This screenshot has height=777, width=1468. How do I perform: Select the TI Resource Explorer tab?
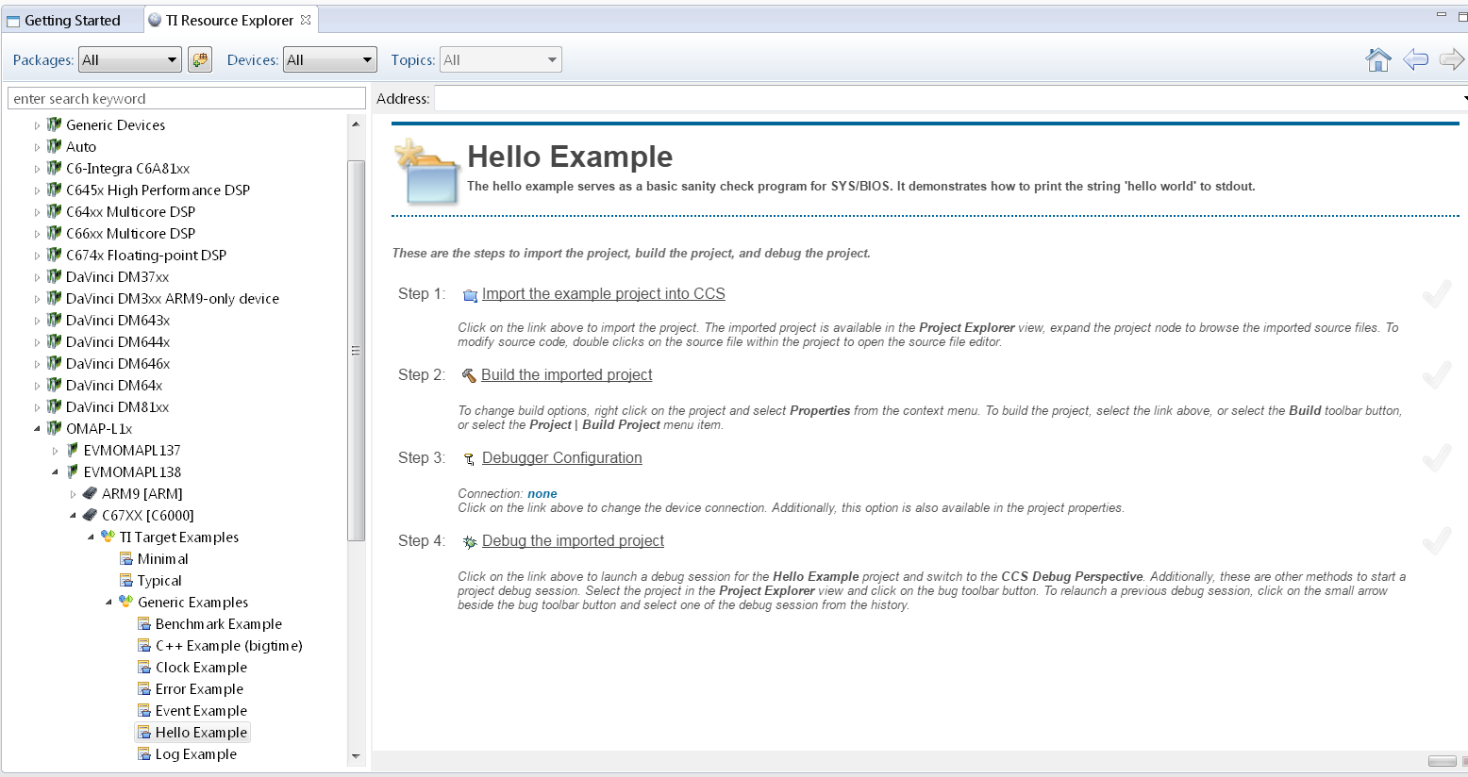[x=229, y=20]
